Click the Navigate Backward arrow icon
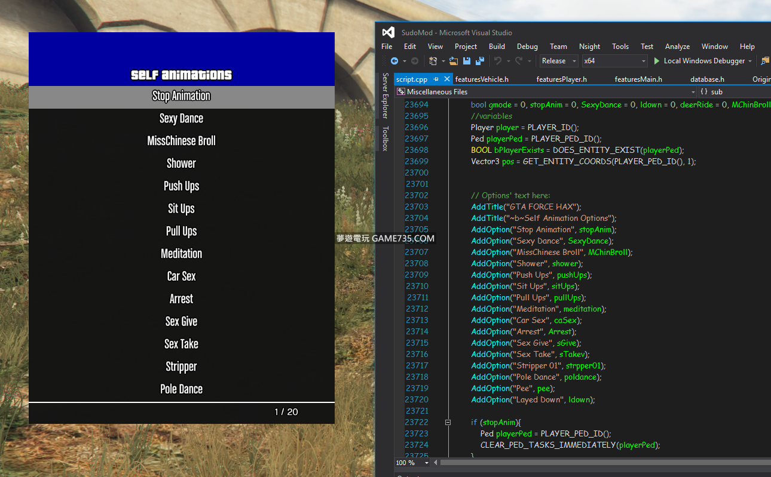The width and height of the screenshot is (771, 477). click(x=394, y=61)
